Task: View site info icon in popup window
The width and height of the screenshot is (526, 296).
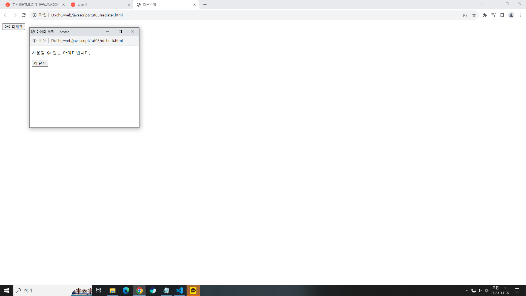Action: click(35, 41)
